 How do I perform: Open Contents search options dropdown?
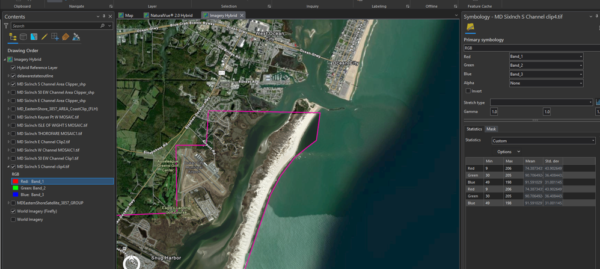point(110,26)
